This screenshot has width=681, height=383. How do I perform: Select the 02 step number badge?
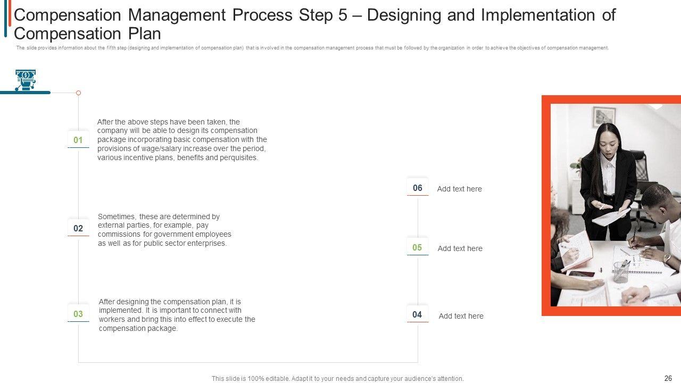click(78, 228)
